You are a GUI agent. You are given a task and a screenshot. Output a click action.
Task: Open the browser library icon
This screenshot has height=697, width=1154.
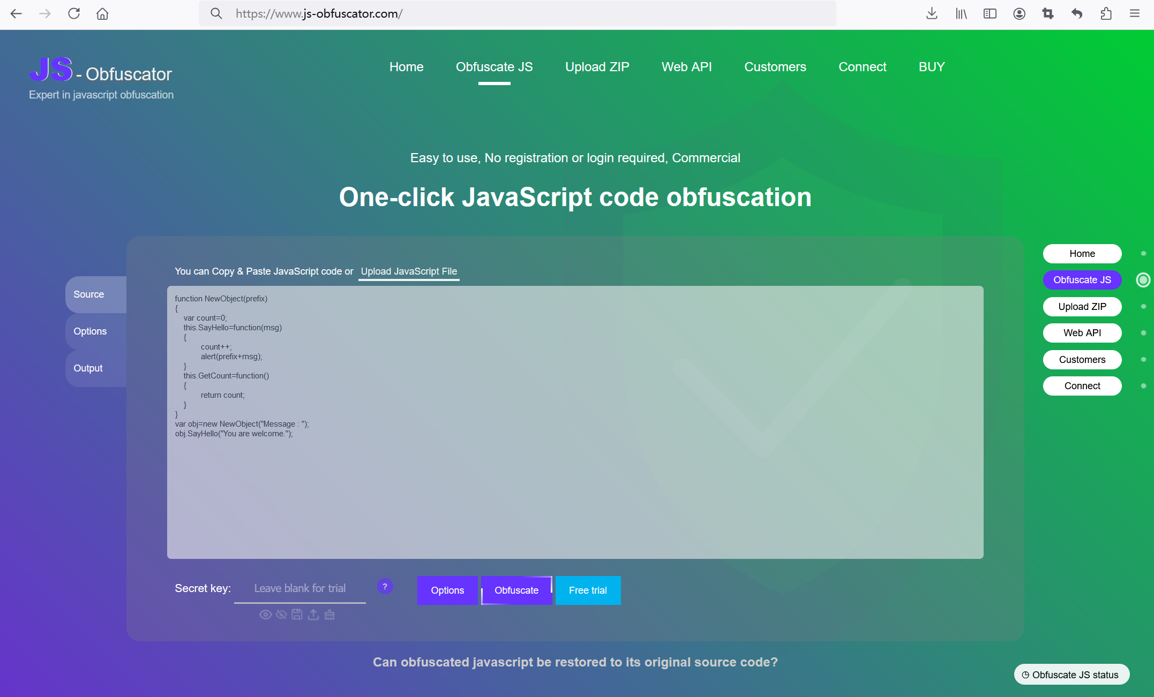tap(961, 14)
